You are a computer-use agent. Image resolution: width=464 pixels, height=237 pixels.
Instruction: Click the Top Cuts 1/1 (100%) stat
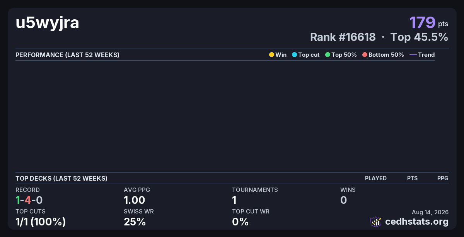click(41, 222)
